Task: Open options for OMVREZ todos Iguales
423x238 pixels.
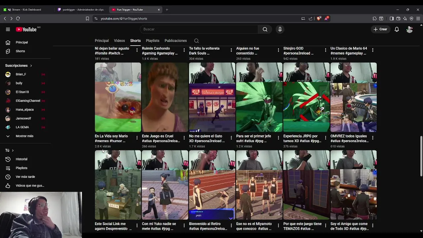Action: [372, 138]
